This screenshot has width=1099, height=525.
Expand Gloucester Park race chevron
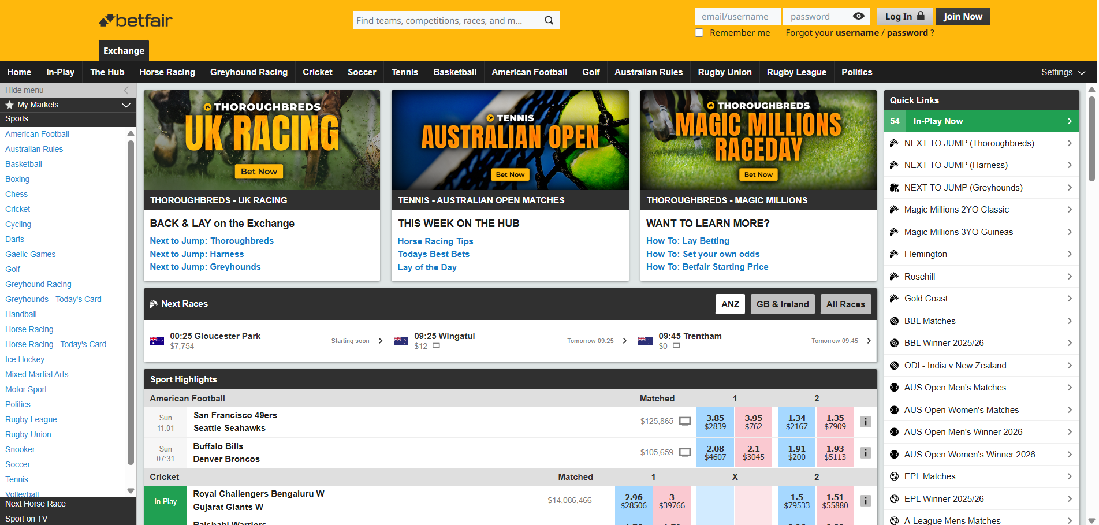[380, 341]
